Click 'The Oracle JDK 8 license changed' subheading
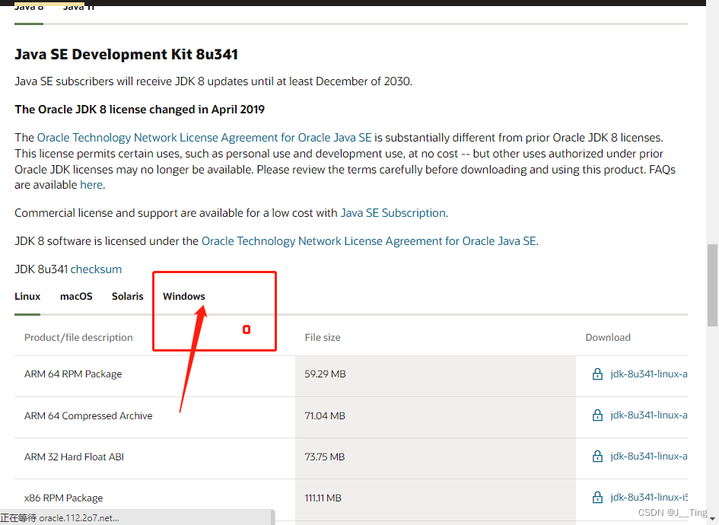719x525 pixels. 139,110
